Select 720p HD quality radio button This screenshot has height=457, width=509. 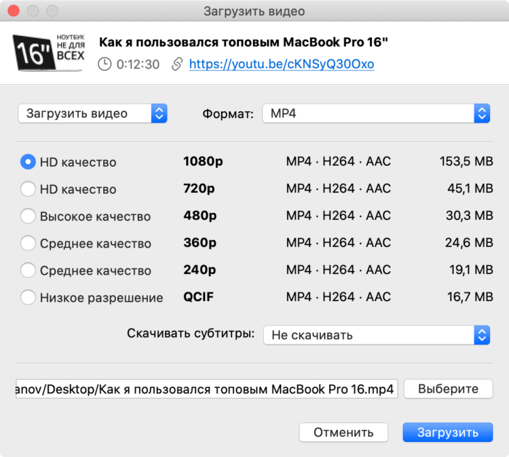click(x=28, y=188)
